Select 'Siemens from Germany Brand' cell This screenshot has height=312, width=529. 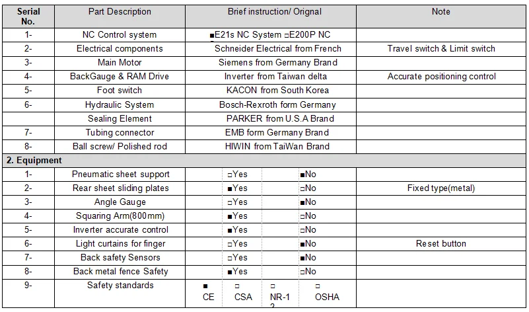(277, 63)
